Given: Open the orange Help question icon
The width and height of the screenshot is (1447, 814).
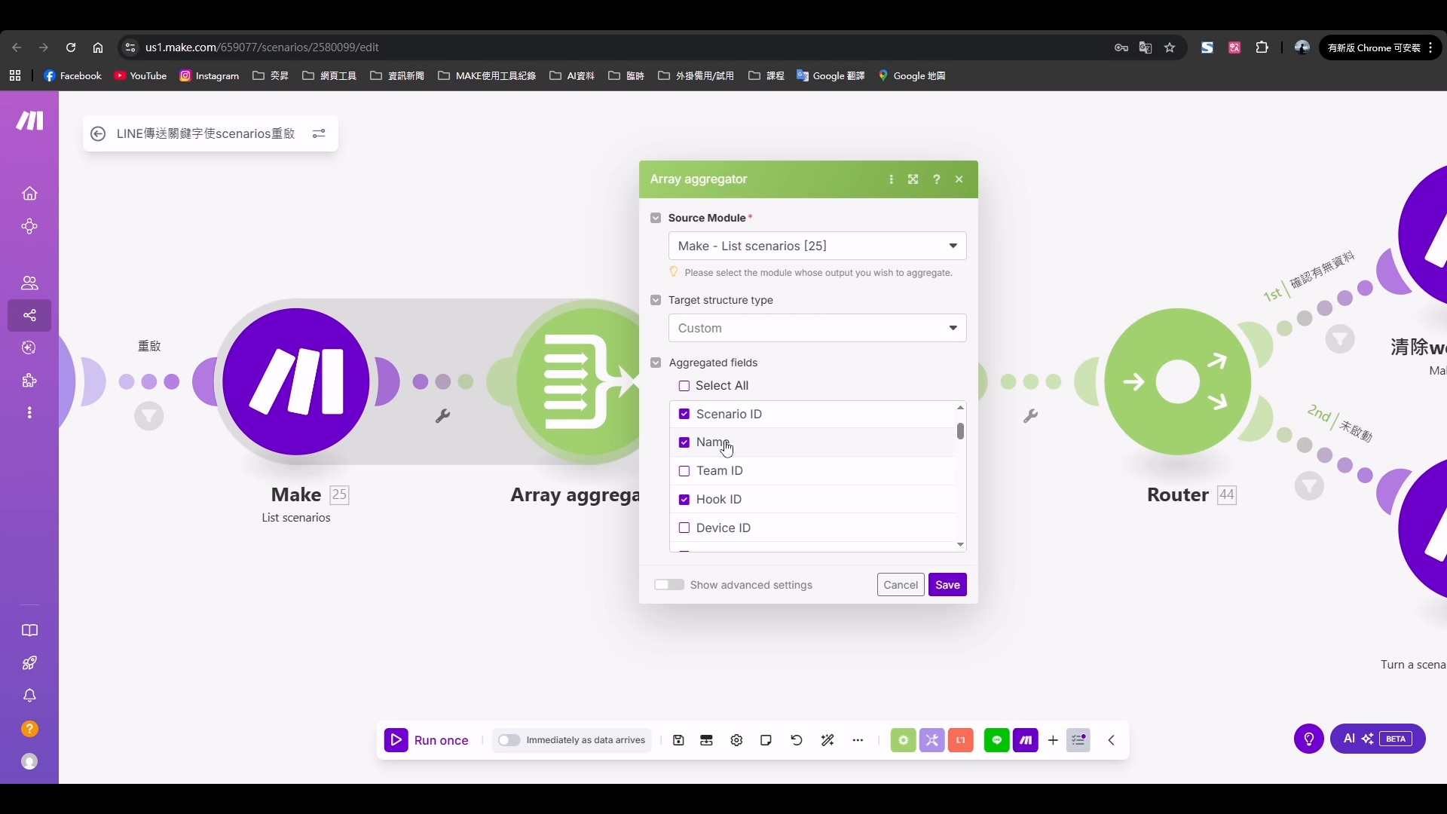Looking at the screenshot, I should [x=29, y=729].
